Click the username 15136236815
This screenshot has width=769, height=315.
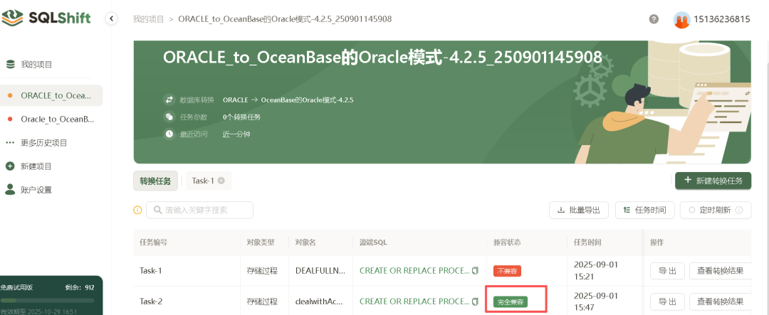click(x=722, y=20)
